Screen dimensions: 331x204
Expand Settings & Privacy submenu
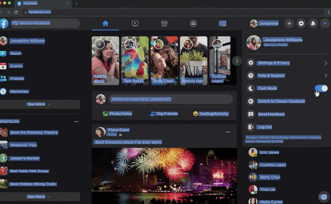tap(326, 63)
